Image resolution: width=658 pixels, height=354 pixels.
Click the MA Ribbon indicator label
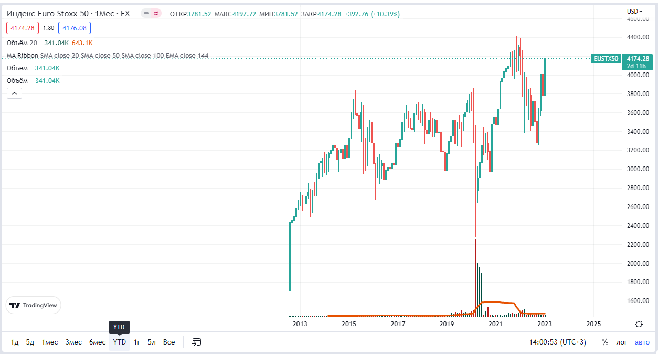[24, 55]
